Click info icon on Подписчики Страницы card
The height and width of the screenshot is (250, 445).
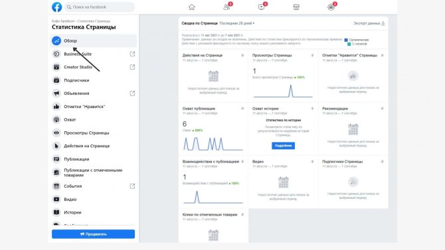(382, 162)
